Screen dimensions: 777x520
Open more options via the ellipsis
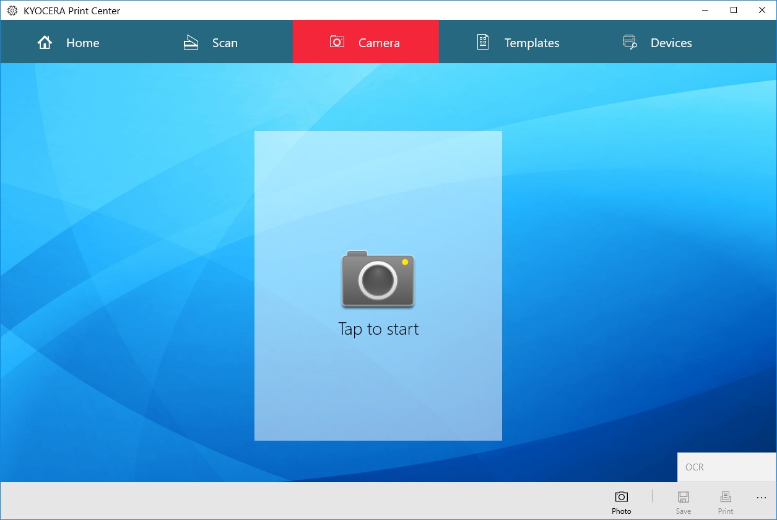761,497
